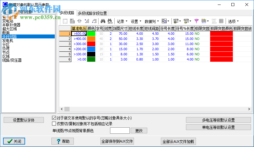The width and height of the screenshot is (254, 147).
Task: Click the binoculars ABCD text search icon
Action: (110, 21)
